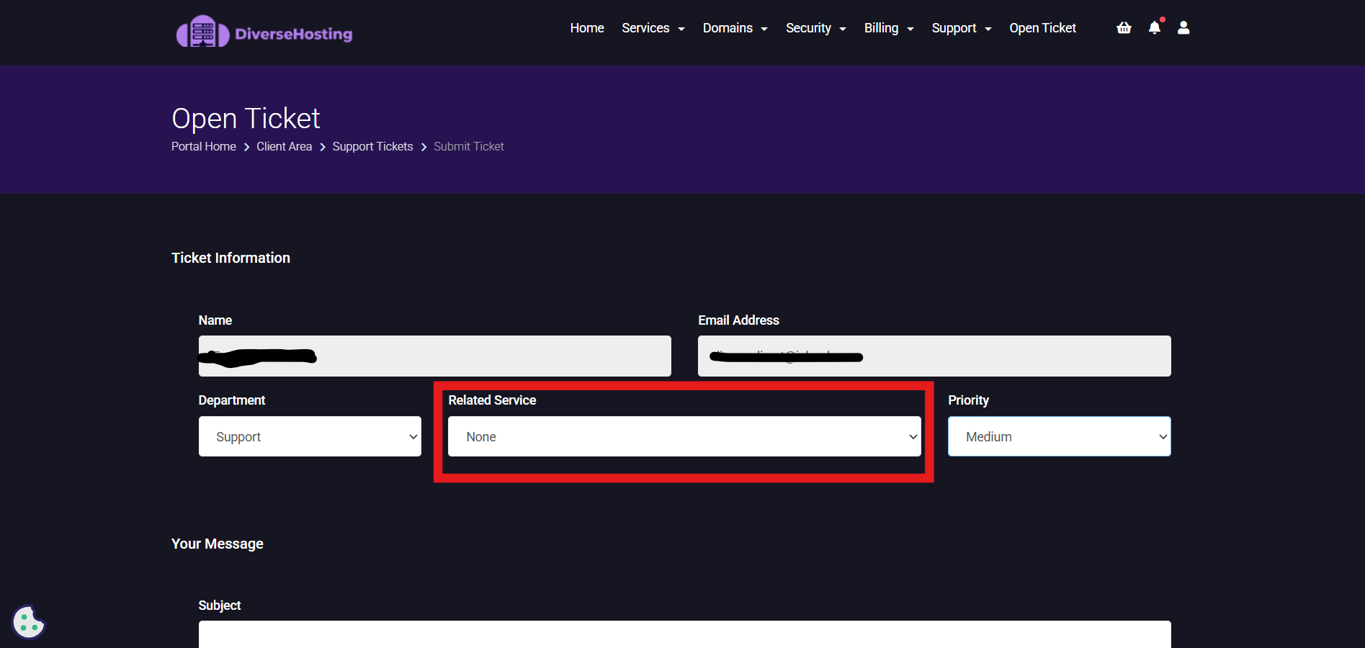Expand the Department dropdown
This screenshot has height=648, width=1365.
pos(310,436)
